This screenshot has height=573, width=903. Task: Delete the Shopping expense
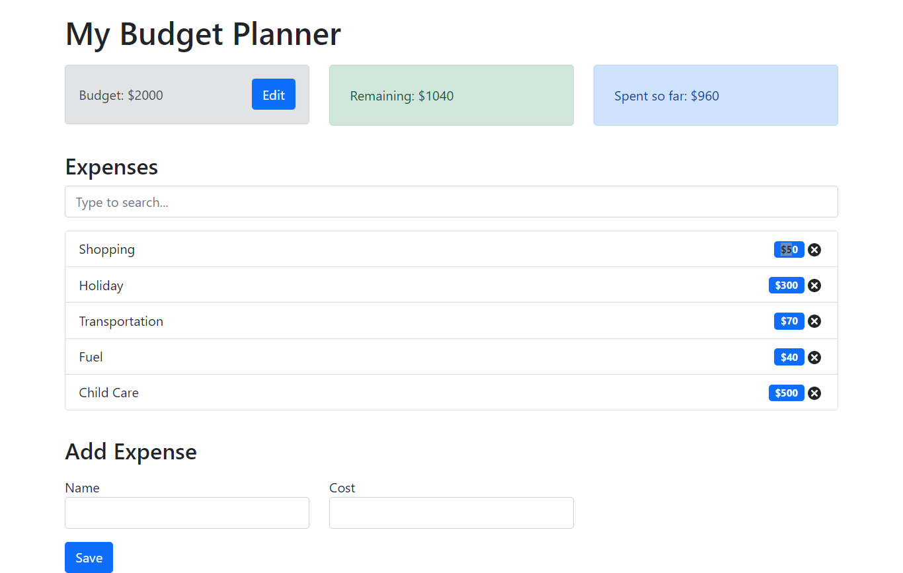pos(814,249)
